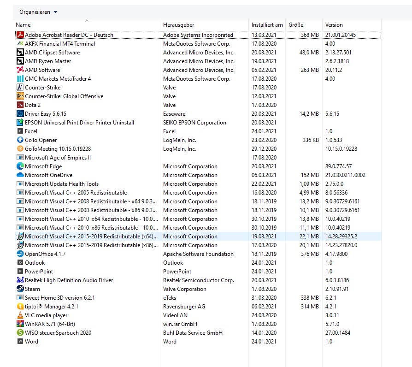Select Microsoft Visual C++ 2008 Redistributable x86 row
Image resolution: width=412 pixels, height=367 pixels.
click(198, 210)
